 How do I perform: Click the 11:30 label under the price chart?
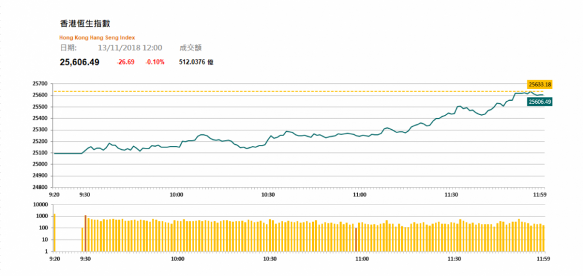[x=451, y=195]
